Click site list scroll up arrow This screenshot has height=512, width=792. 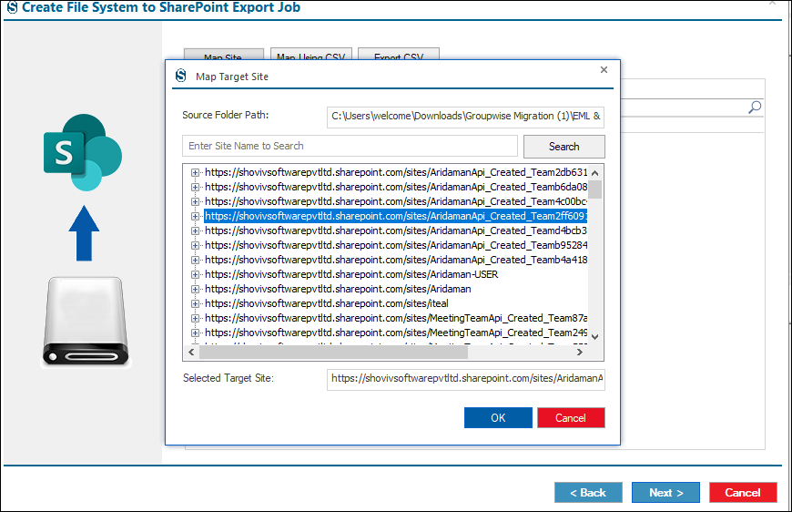[595, 173]
